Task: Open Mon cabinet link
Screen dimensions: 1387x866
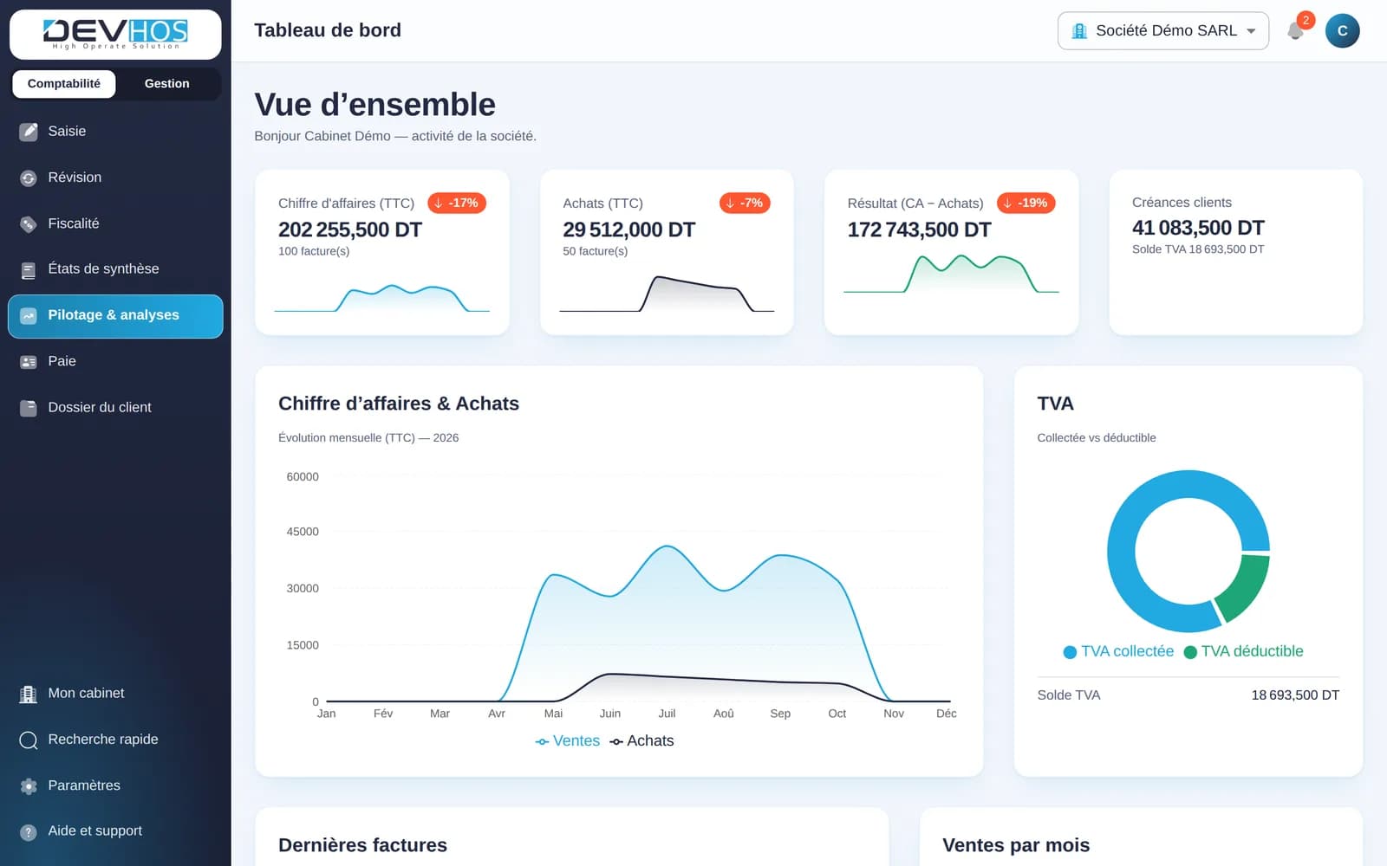Action: click(x=115, y=694)
